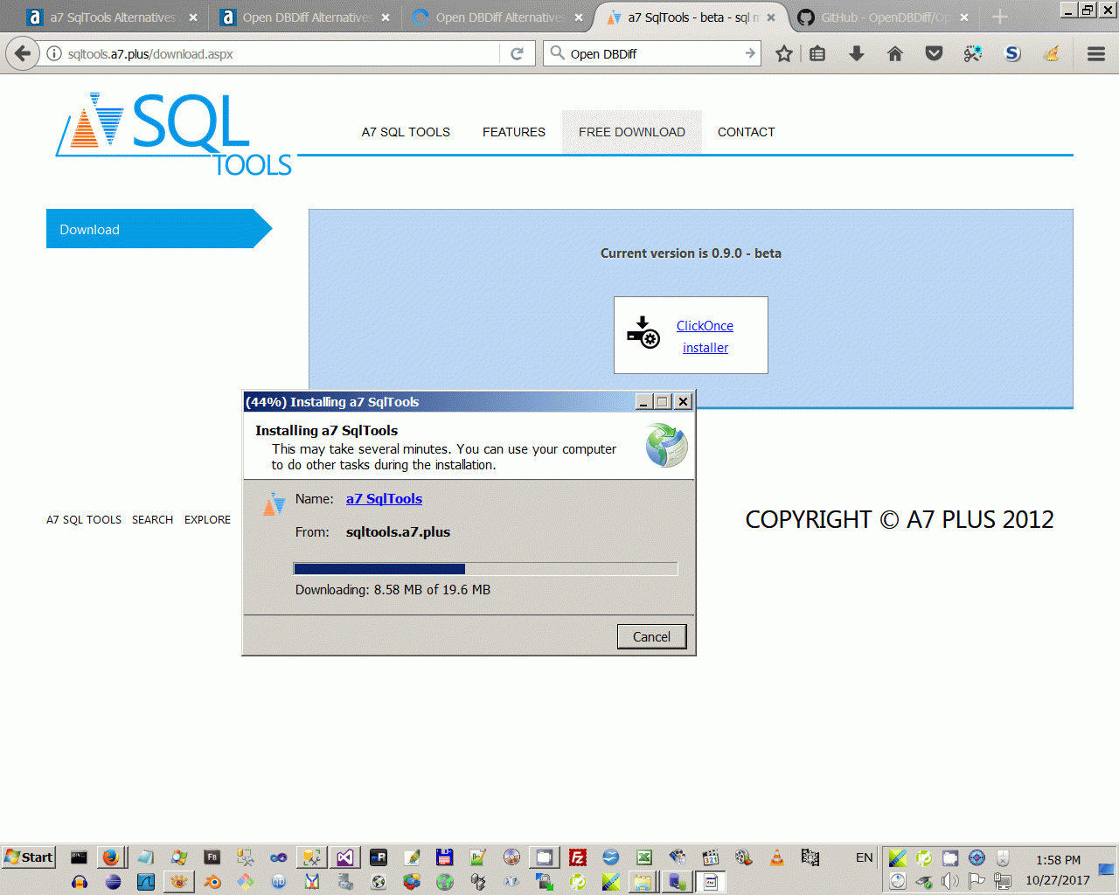
Task: Click the footer EXPLORE link
Action: pyautogui.click(x=207, y=519)
